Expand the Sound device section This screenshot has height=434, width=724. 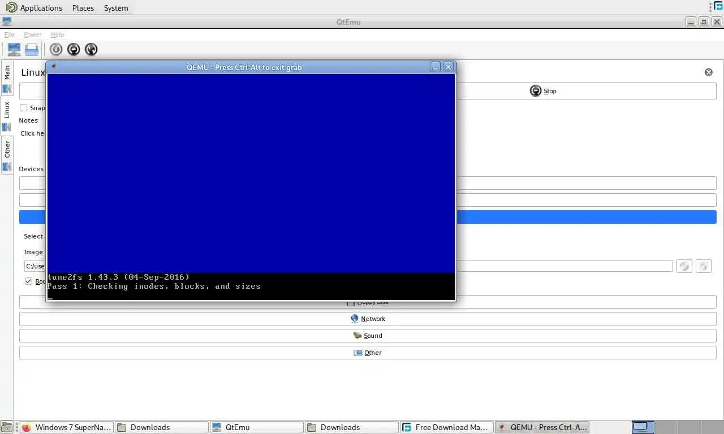pyautogui.click(x=368, y=336)
